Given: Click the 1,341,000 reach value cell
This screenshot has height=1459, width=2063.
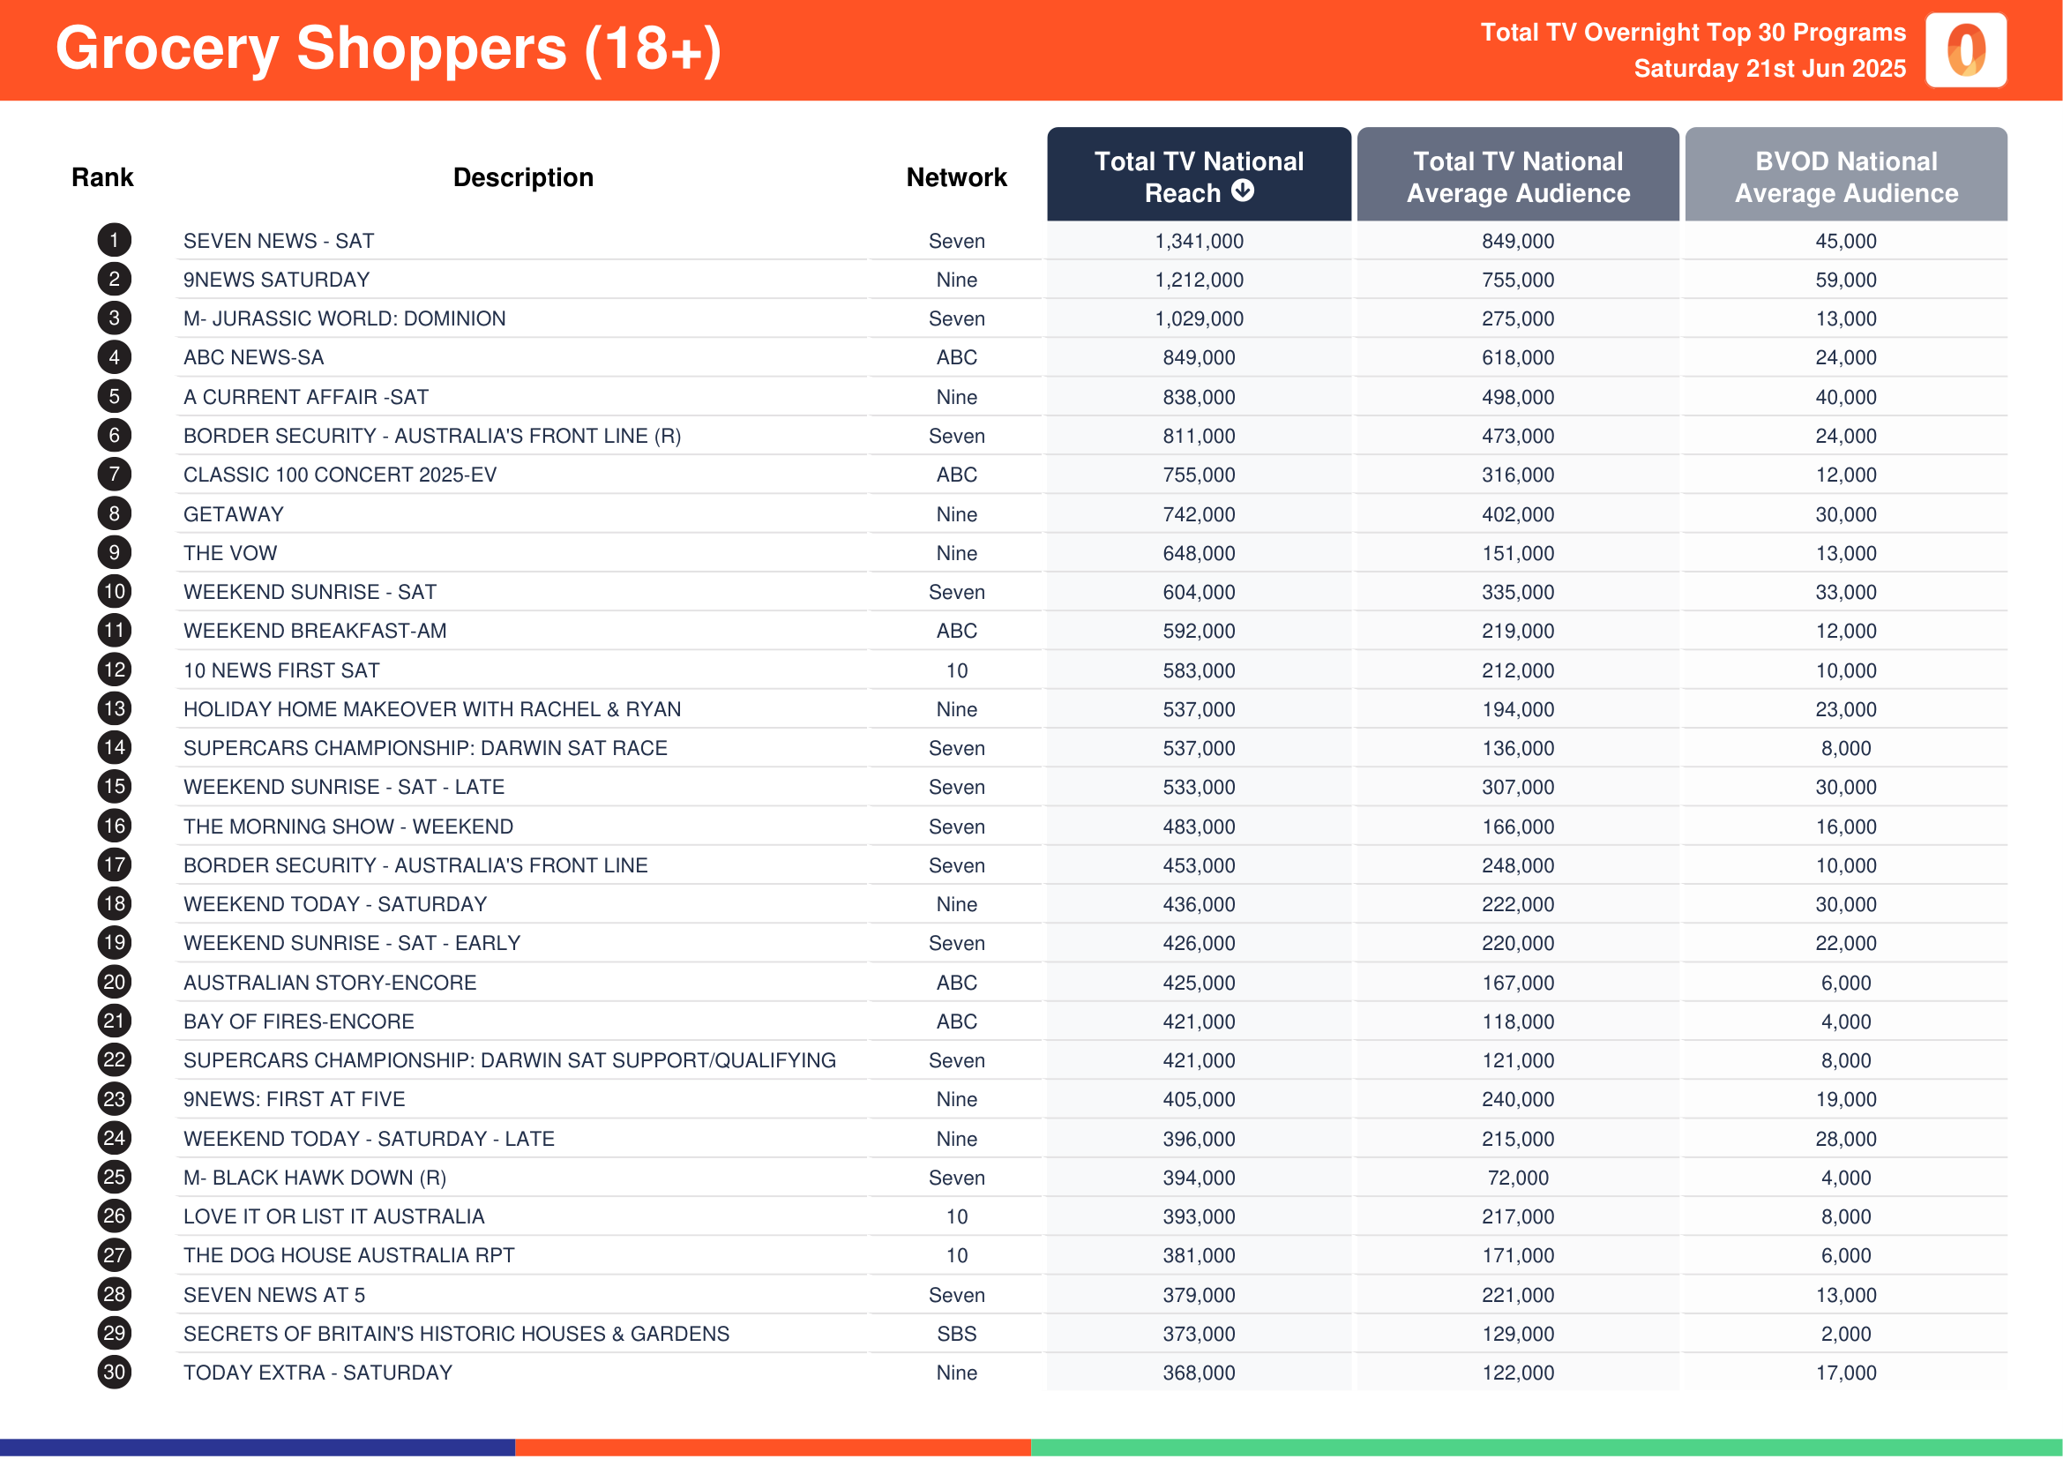Looking at the screenshot, I should [1199, 241].
